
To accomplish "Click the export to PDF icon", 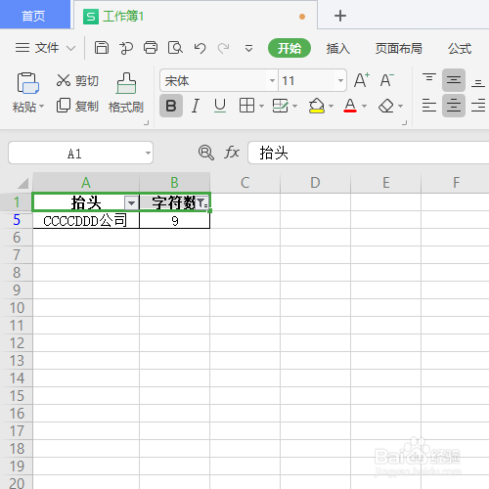I will coord(126,48).
